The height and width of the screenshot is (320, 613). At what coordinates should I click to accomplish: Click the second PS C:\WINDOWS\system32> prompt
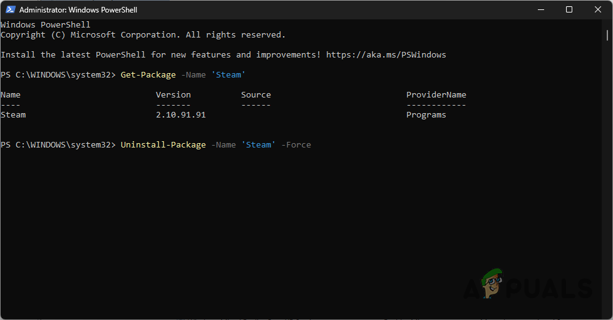pyautogui.click(x=58, y=145)
